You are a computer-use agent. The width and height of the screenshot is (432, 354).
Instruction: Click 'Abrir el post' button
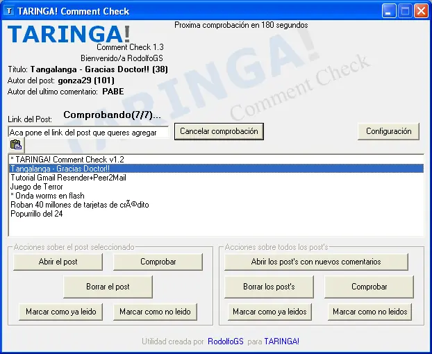click(58, 262)
